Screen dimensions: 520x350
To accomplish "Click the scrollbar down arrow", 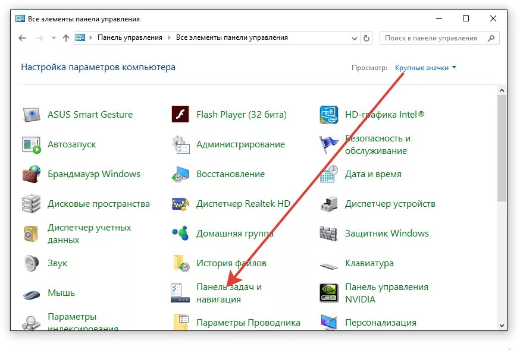I will click(502, 326).
